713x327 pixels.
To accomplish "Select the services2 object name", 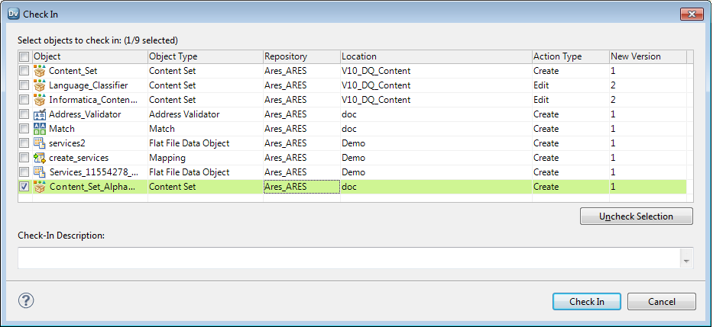I will (x=67, y=143).
